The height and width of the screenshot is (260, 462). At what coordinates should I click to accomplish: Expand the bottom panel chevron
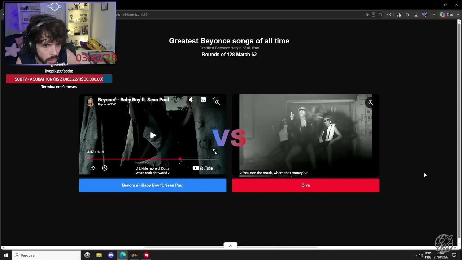230,246
